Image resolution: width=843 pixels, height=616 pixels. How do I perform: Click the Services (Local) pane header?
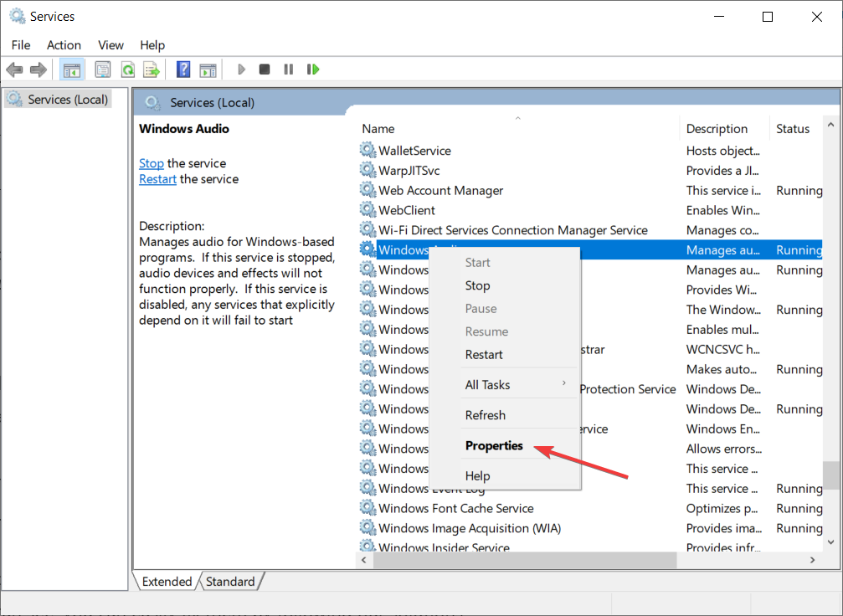[212, 103]
